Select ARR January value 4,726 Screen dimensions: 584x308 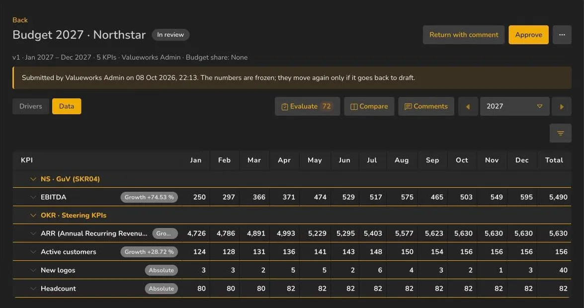[196, 233]
